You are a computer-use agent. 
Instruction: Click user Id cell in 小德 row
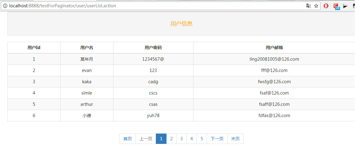click(x=34, y=116)
